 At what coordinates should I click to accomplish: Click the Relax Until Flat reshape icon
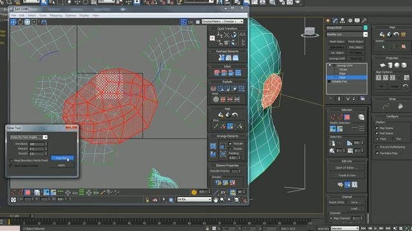(x=229, y=58)
